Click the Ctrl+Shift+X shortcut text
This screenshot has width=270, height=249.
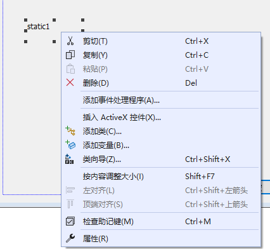click(207, 159)
